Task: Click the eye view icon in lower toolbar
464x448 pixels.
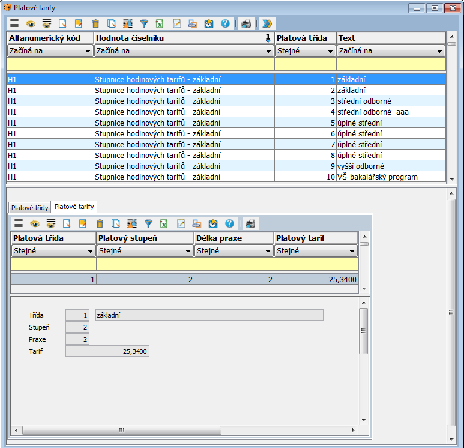Action: pos(35,223)
